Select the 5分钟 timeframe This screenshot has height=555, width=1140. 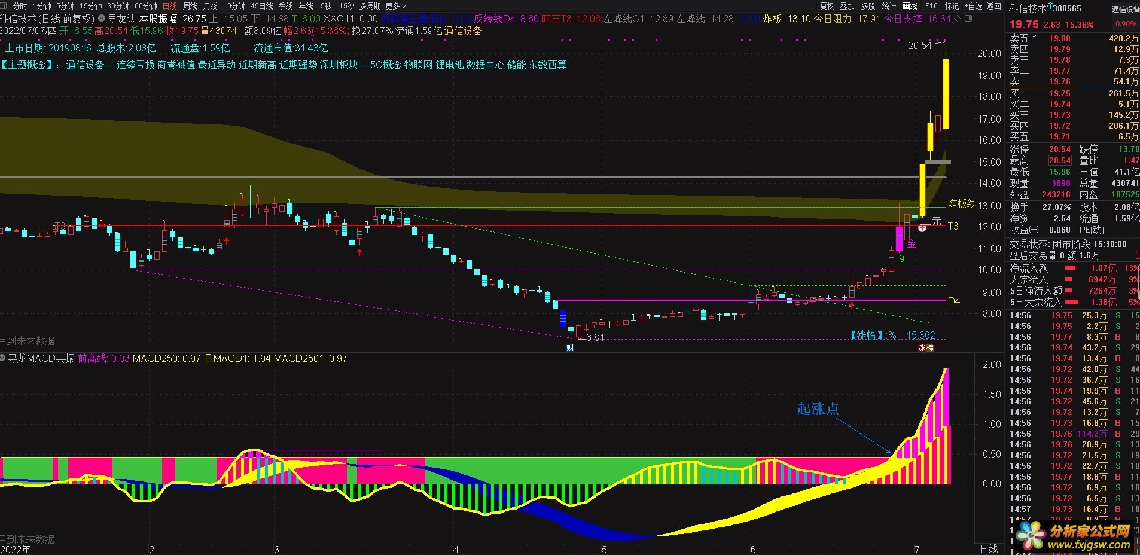tap(66, 6)
